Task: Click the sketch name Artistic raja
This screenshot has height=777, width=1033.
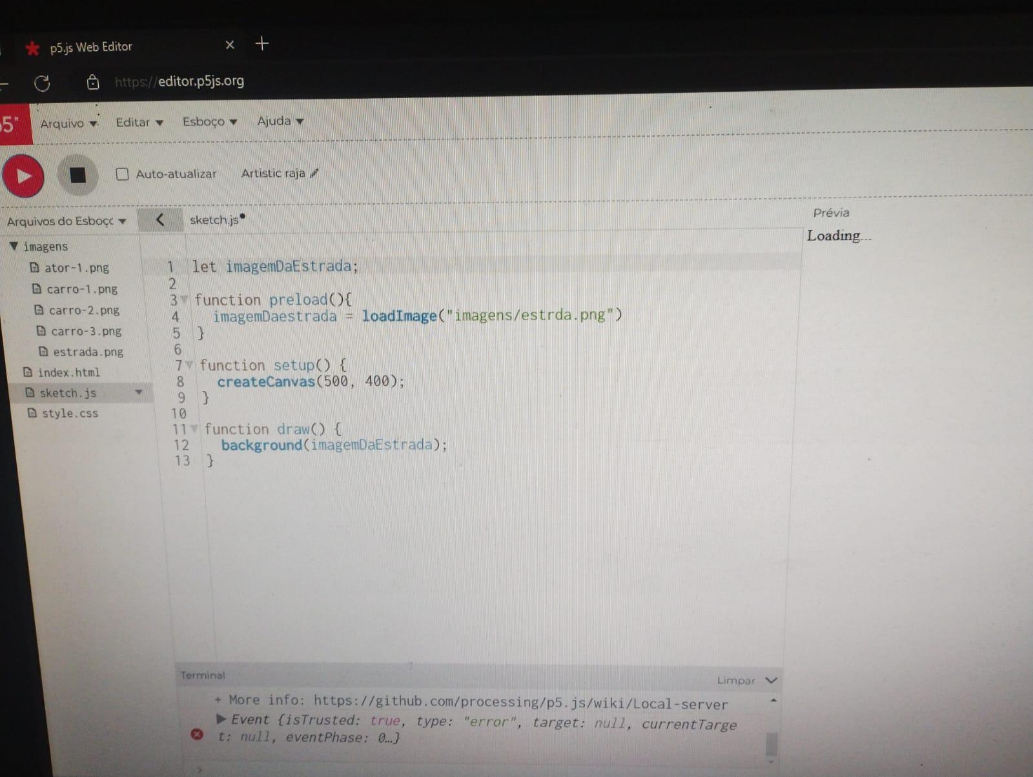Action: (x=273, y=173)
